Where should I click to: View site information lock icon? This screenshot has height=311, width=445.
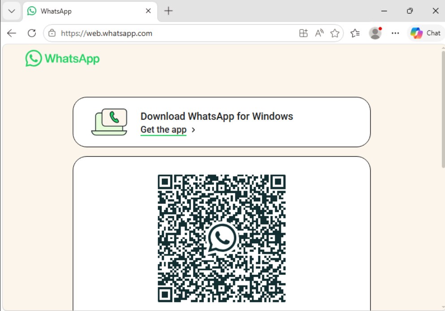click(x=52, y=33)
